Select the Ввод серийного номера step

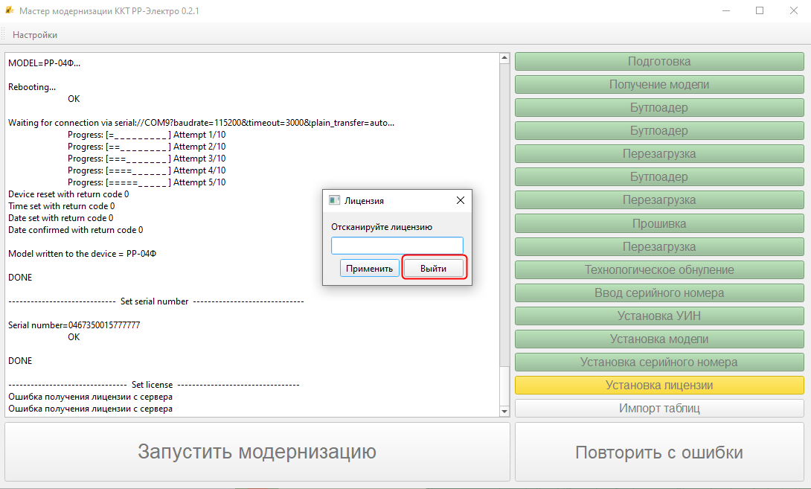658,293
